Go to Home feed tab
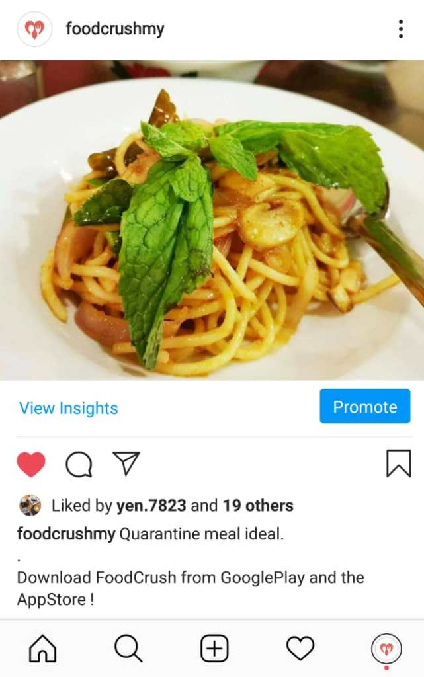424x677 pixels. coord(42,648)
